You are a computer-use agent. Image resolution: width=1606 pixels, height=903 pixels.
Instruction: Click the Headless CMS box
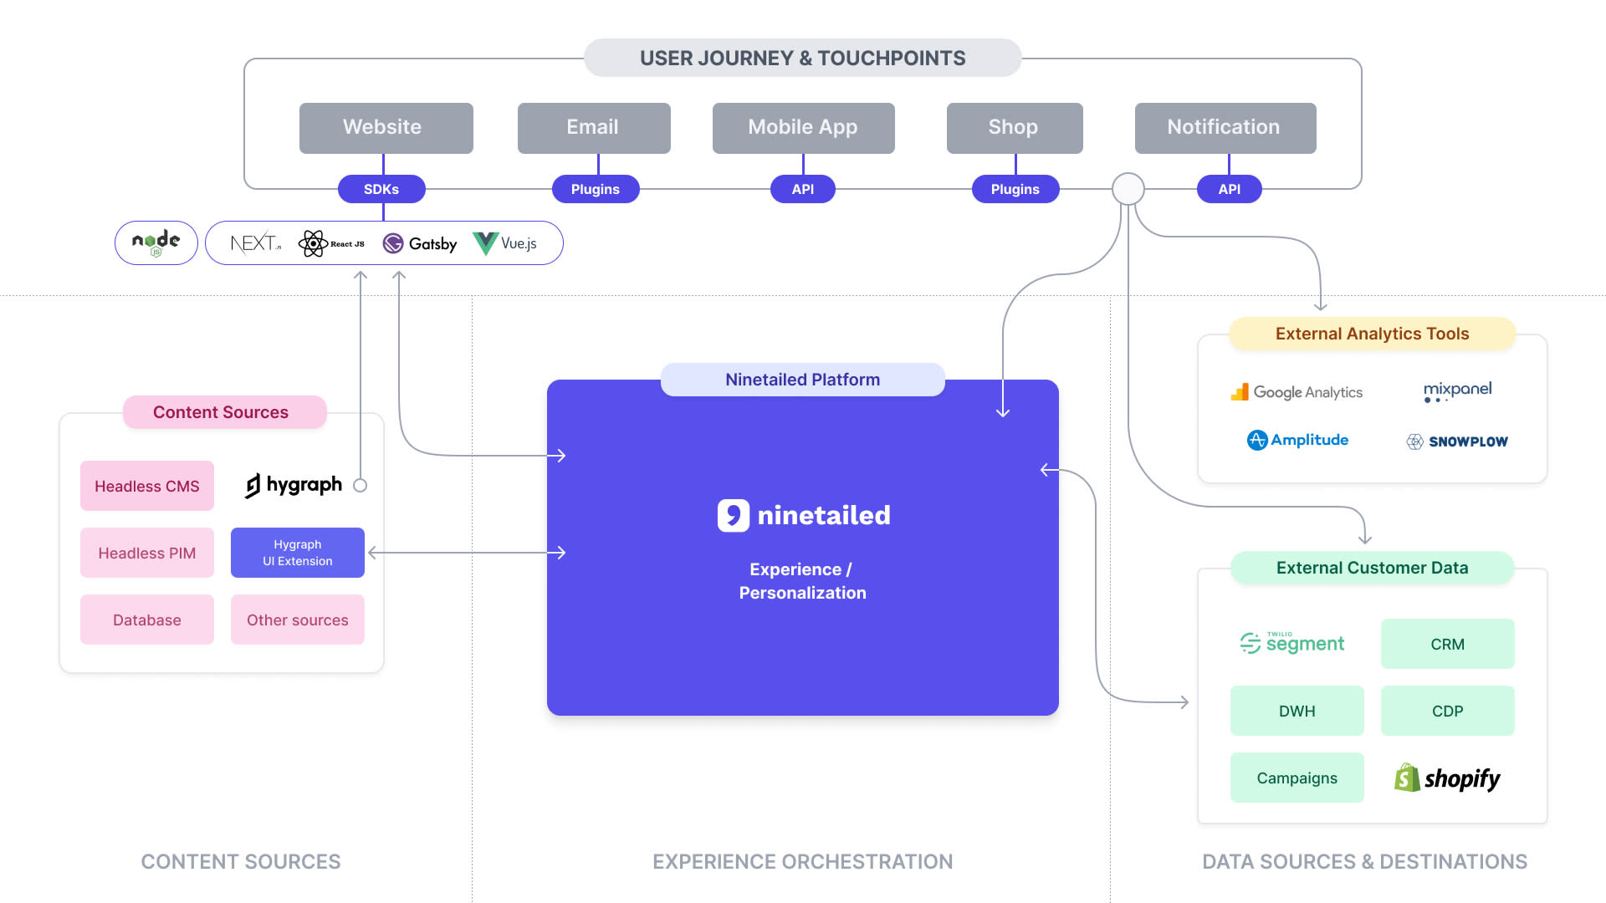point(147,486)
